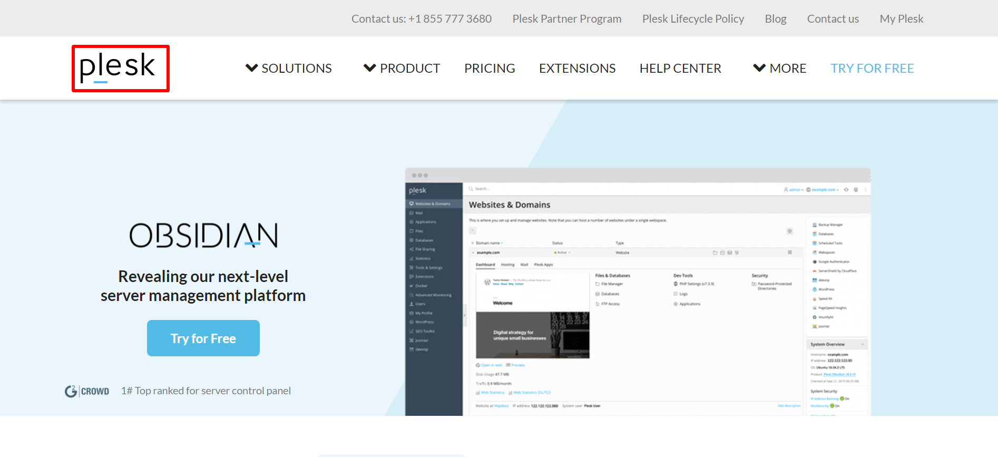Click "Revealing our next-level" headline
The width and height of the screenshot is (998, 457).
click(x=203, y=276)
